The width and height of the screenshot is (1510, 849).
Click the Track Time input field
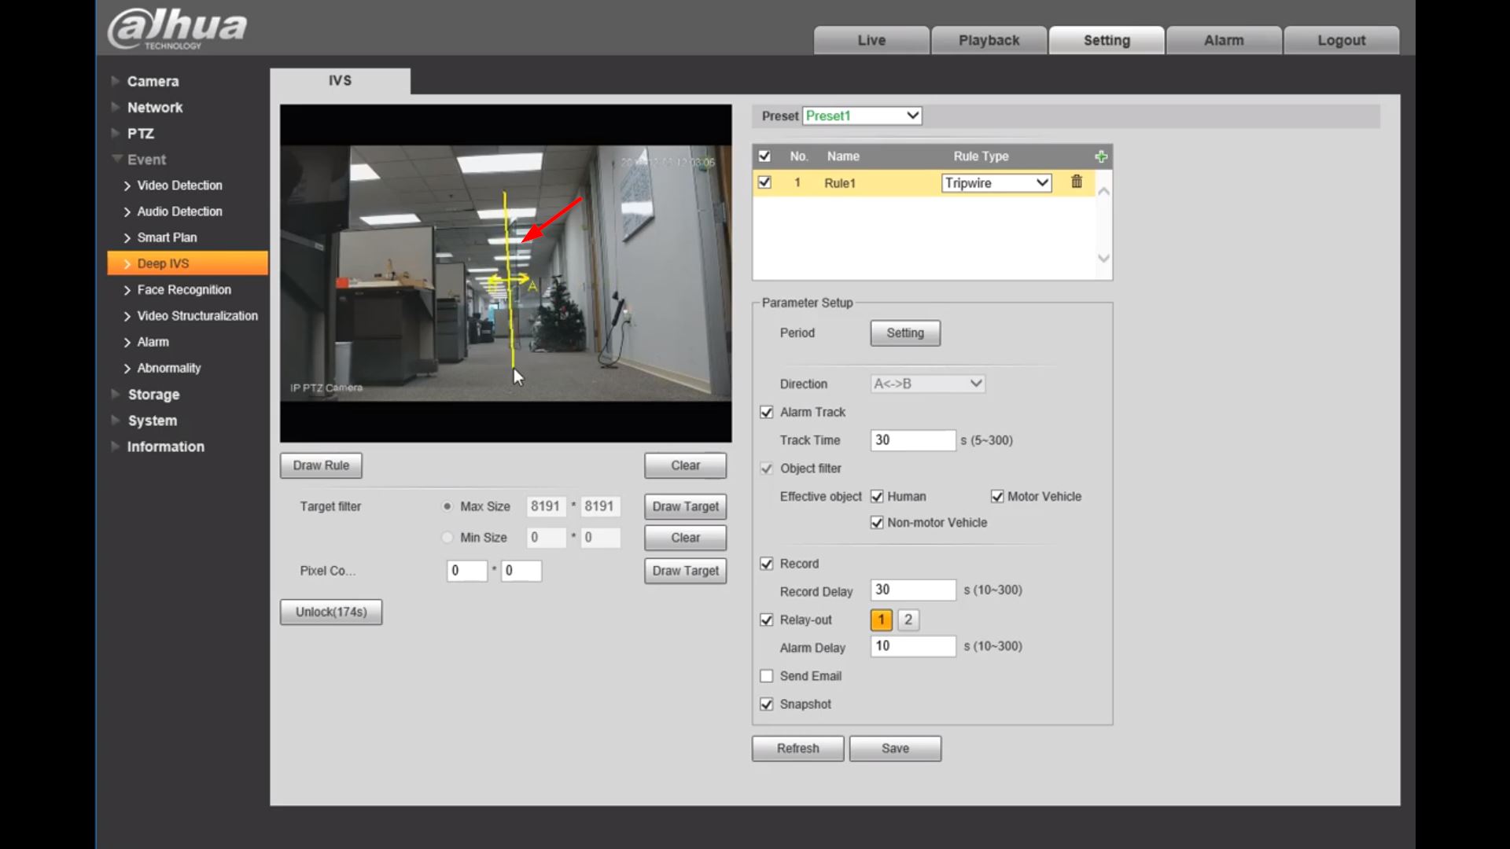point(912,439)
